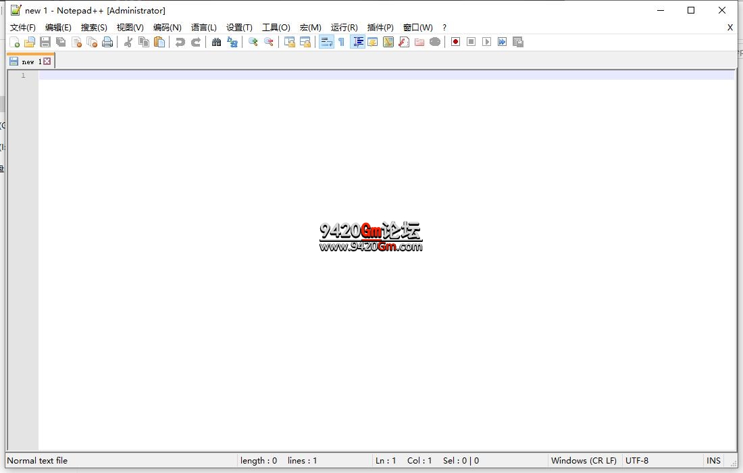Open the 插件(P) menu
743x473 pixels.
pyautogui.click(x=380, y=28)
